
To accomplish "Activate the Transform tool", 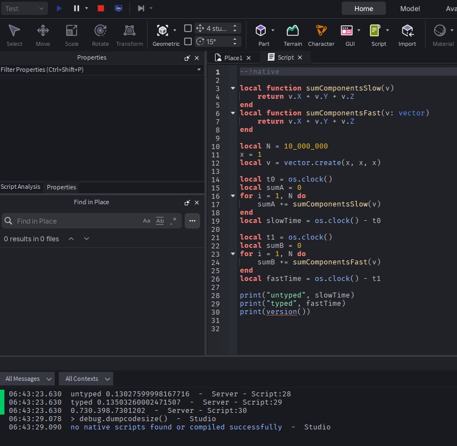I will (130, 35).
